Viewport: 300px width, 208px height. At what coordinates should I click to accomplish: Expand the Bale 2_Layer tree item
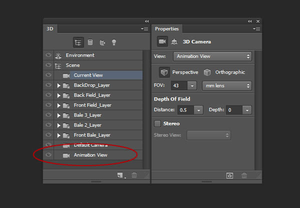[58, 125]
